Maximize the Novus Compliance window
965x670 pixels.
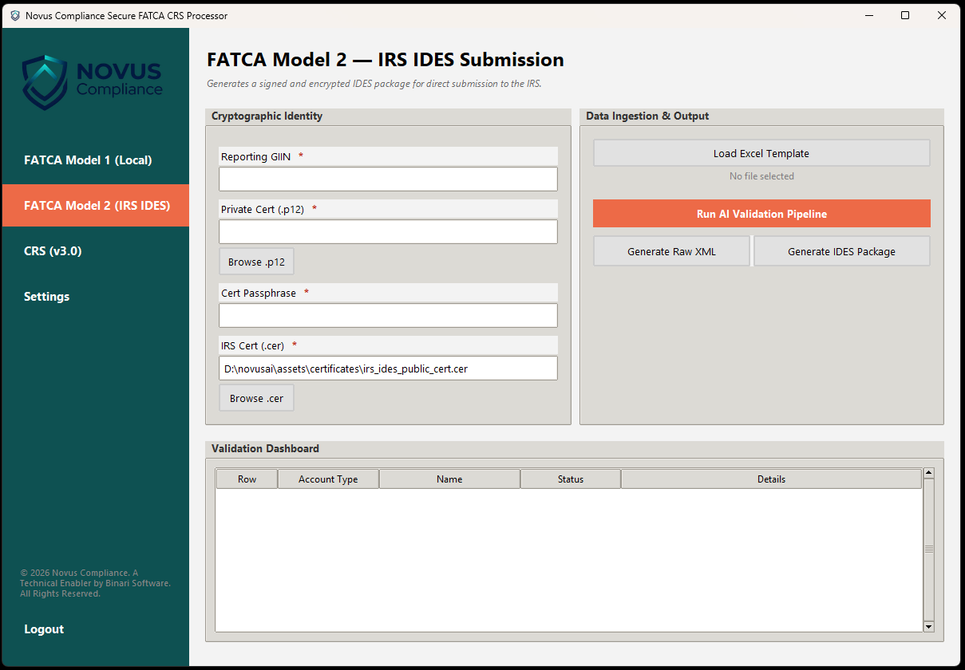[905, 15]
